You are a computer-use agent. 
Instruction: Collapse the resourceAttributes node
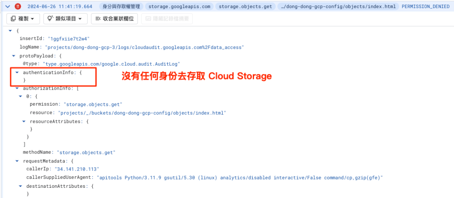click(24, 121)
